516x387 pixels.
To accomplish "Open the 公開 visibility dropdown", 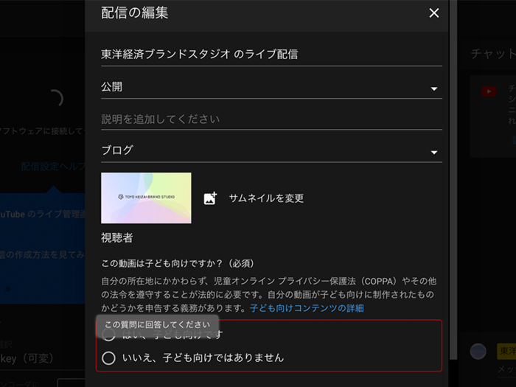I will [265, 87].
